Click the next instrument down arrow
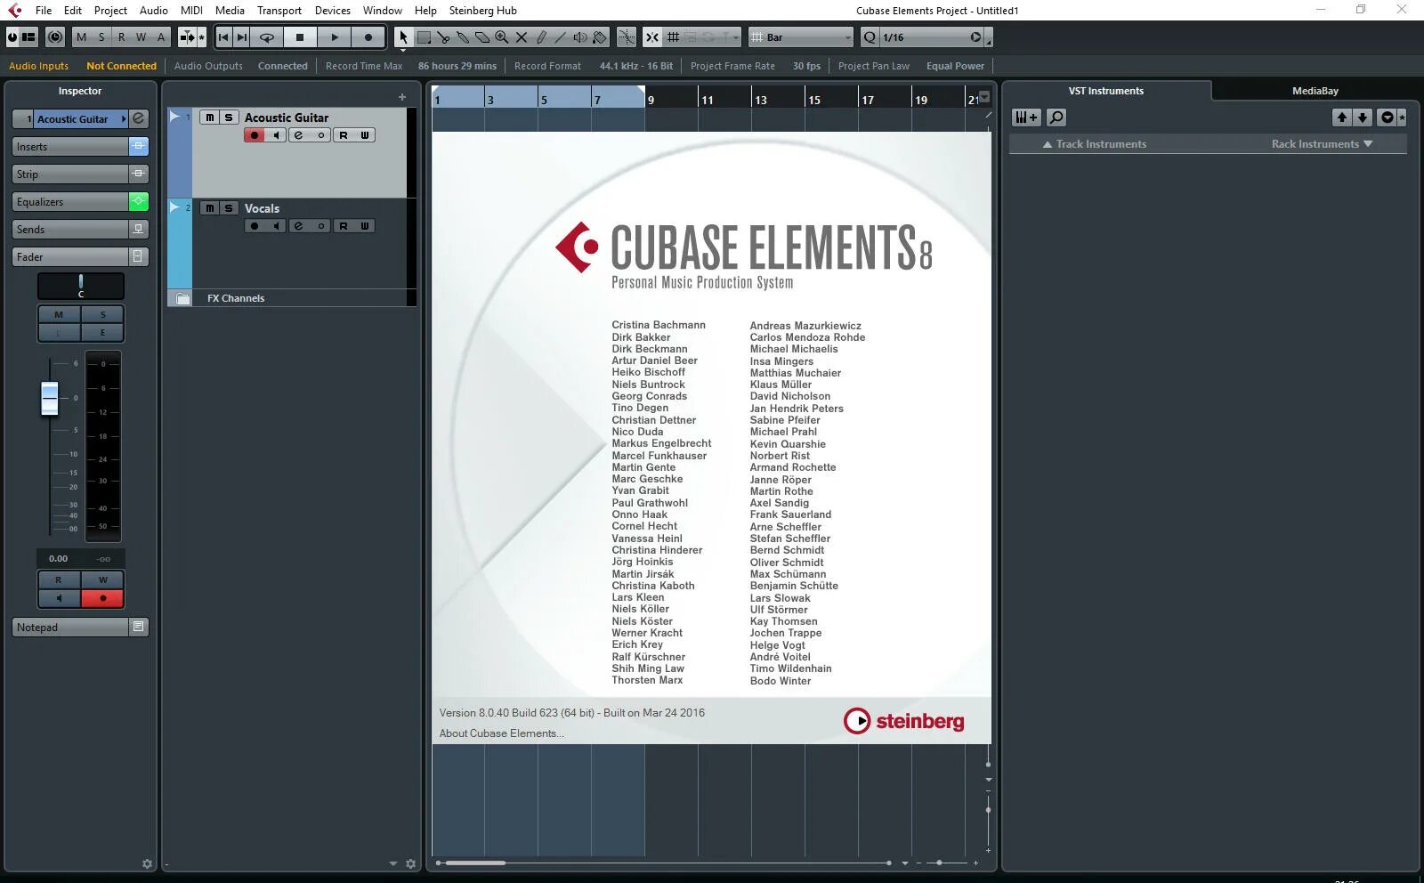 (1363, 117)
